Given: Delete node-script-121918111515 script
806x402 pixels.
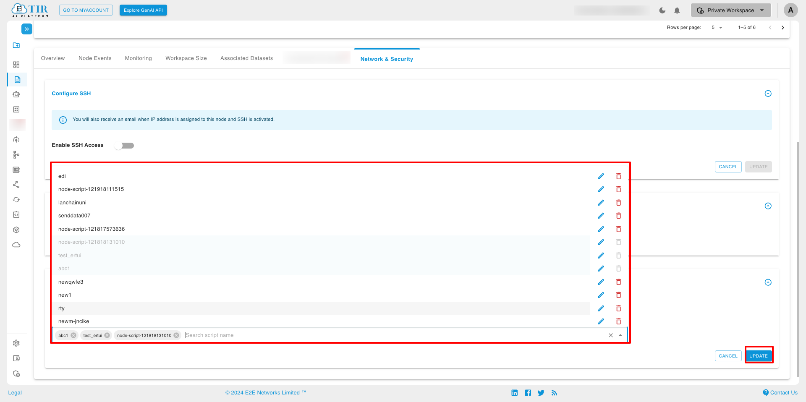Looking at the screenshot, I should point(618,189).
